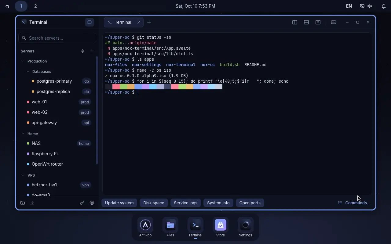Click the display disconnected tray icon
This screenshot has height=244, width=391.
362,6
